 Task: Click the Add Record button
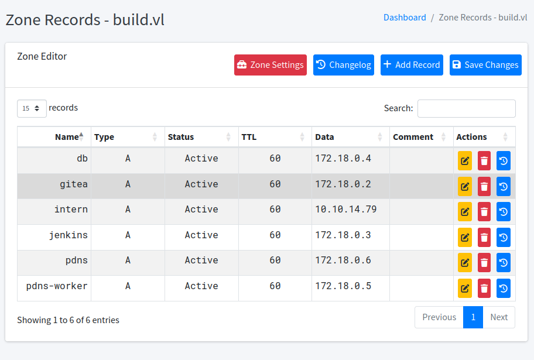(x=412, y=65)
